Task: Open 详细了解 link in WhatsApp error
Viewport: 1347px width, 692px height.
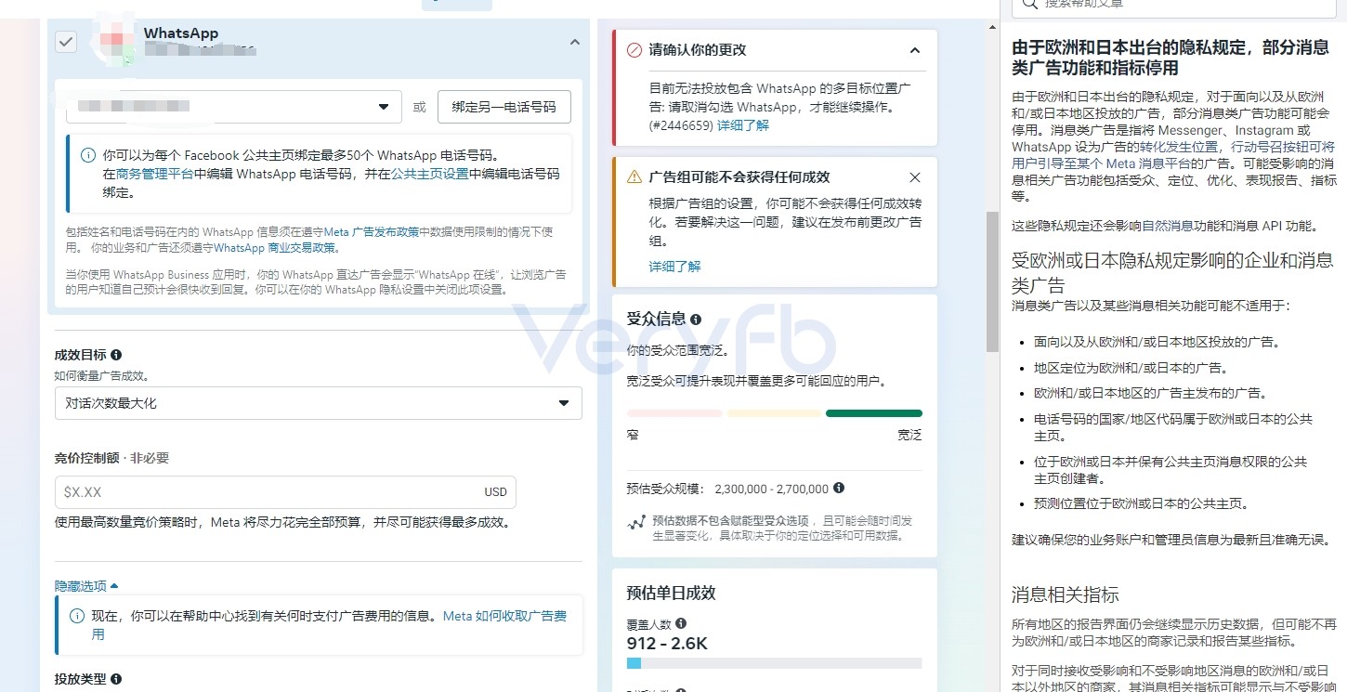Action: click(743, 125)
